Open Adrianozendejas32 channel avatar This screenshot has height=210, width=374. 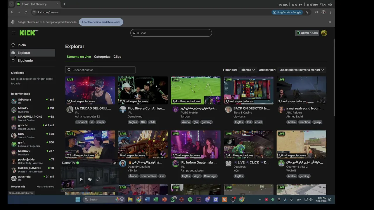coord(70,109)
